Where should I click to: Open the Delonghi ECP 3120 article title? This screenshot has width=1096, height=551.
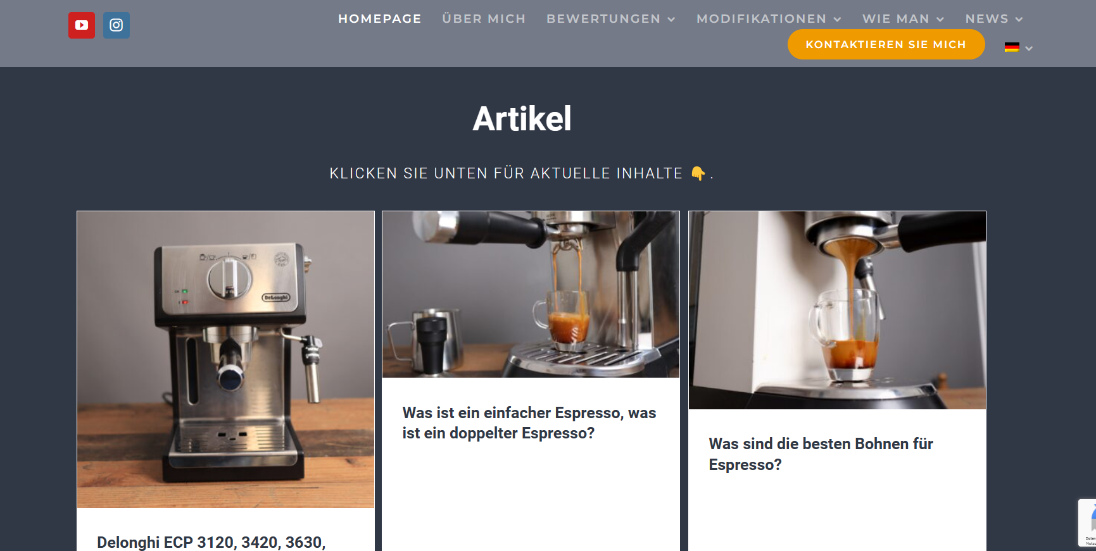[x=211, y=542]
